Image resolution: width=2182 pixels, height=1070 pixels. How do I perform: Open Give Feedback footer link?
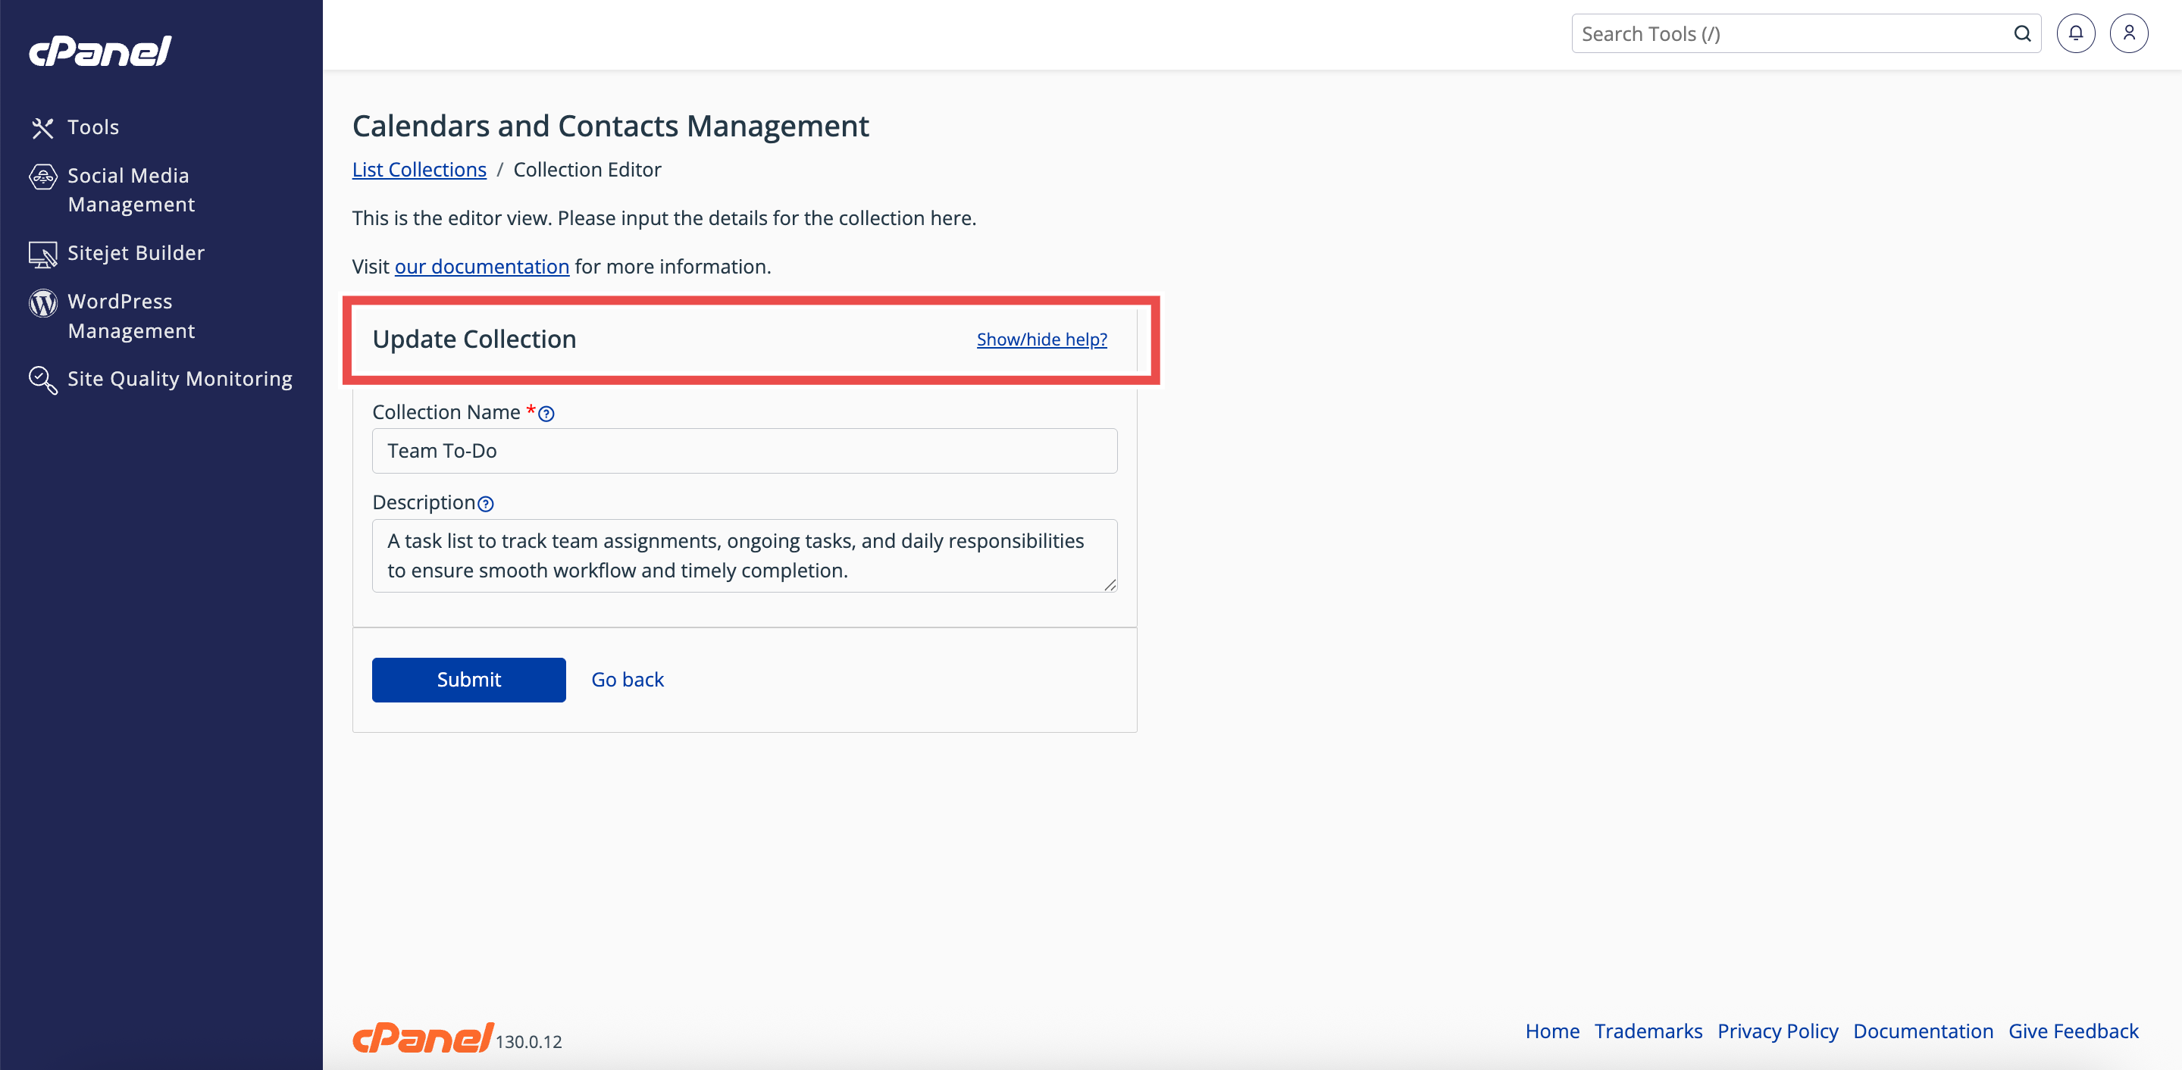click(x=2073, y=1031)
